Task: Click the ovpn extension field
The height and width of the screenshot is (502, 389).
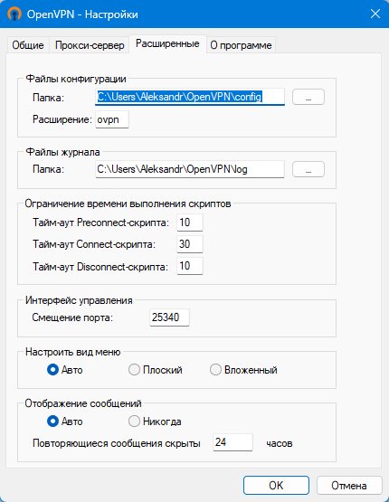Action: click(x=112, y=119)
